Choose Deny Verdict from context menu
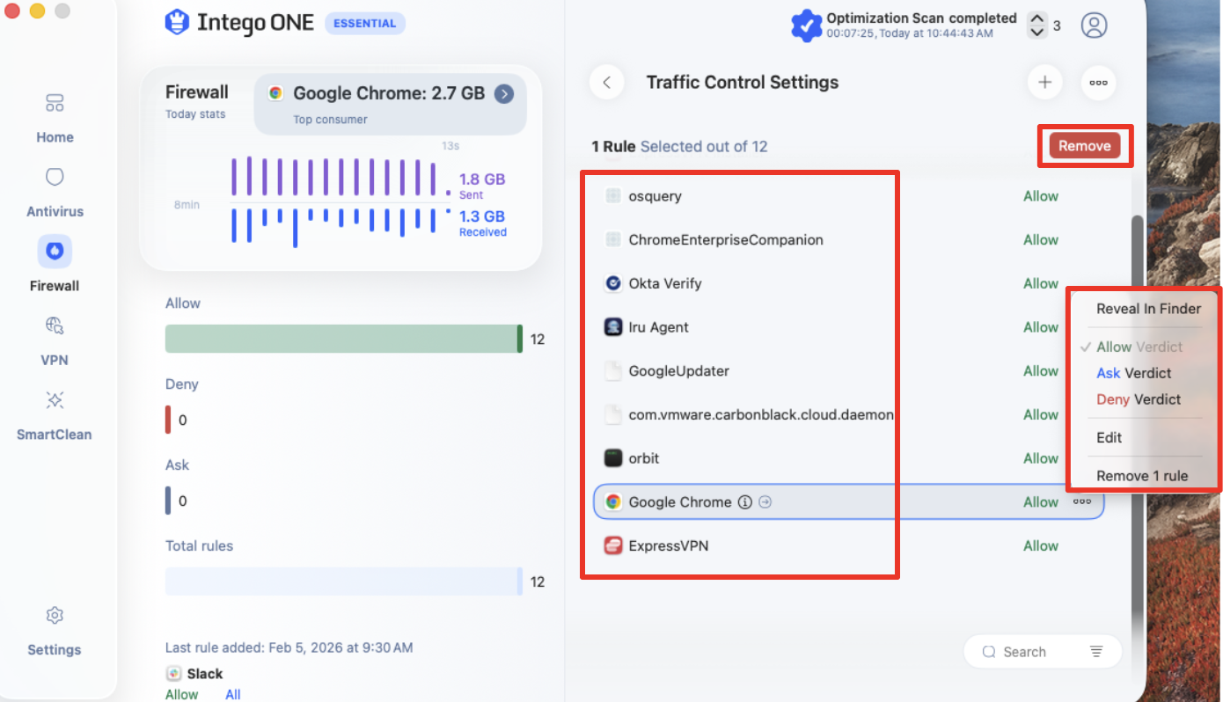1223x702 pixels. click(x=1139, y=399)
